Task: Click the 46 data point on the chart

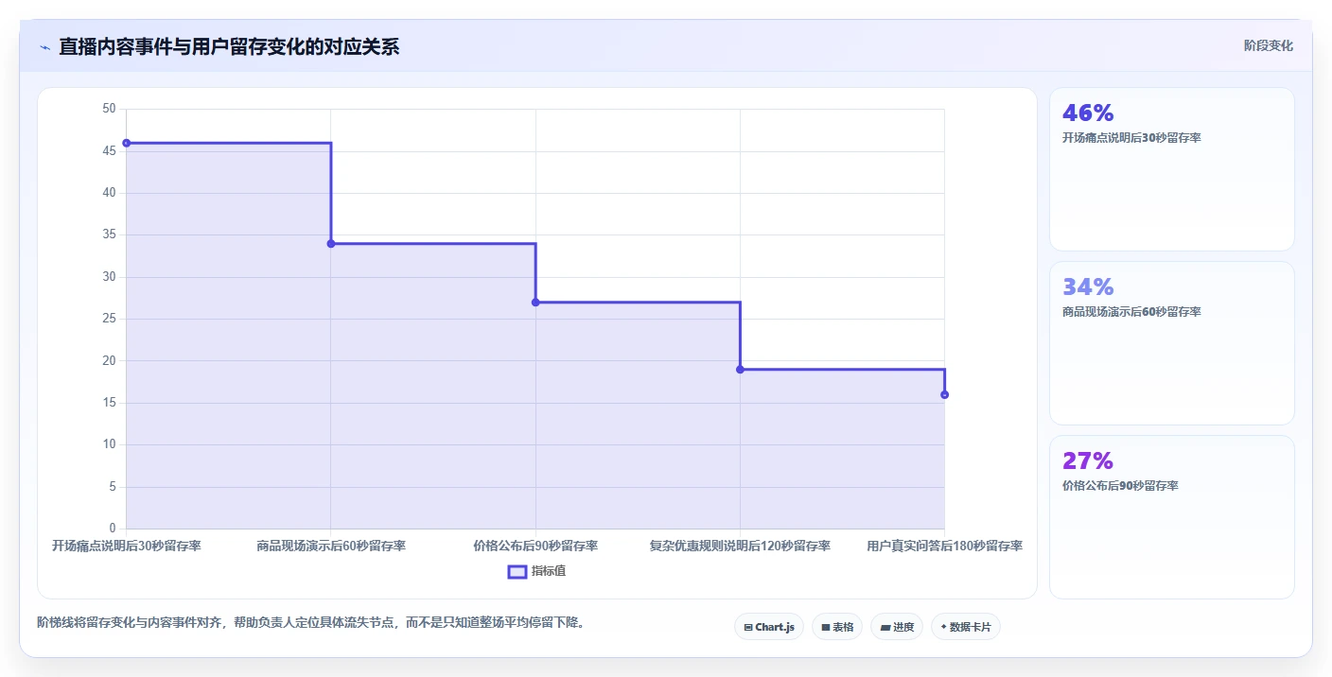Action: click(x=126, y=143)
